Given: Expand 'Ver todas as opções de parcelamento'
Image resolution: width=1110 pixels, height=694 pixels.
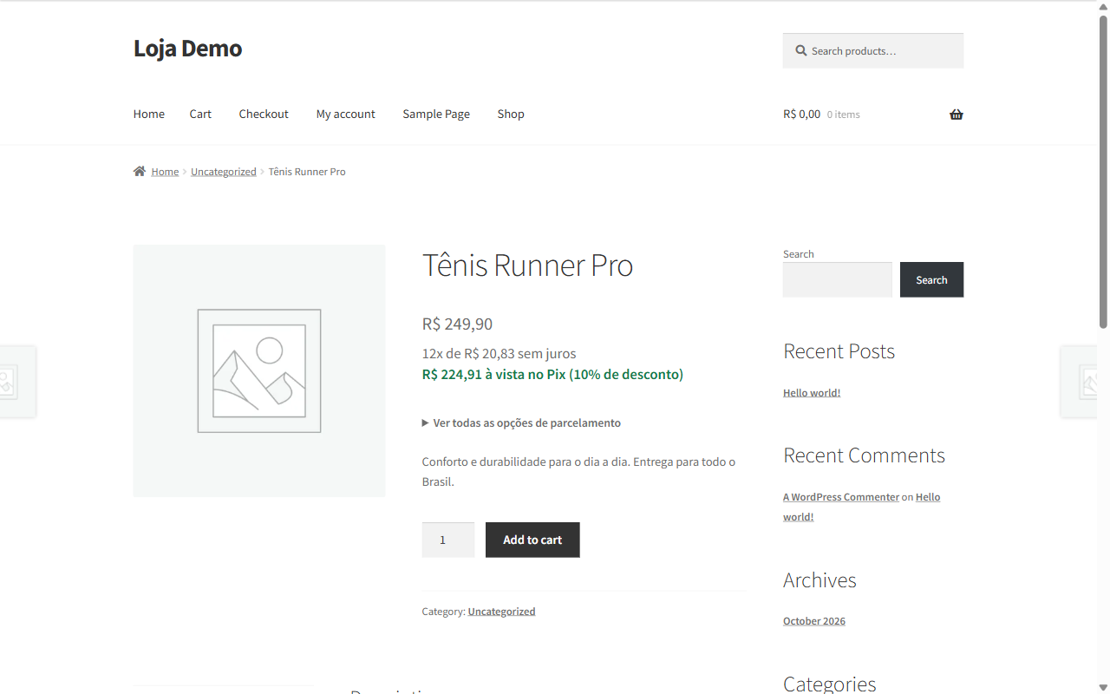Looking at the screenshot, I should coord(521,423).
